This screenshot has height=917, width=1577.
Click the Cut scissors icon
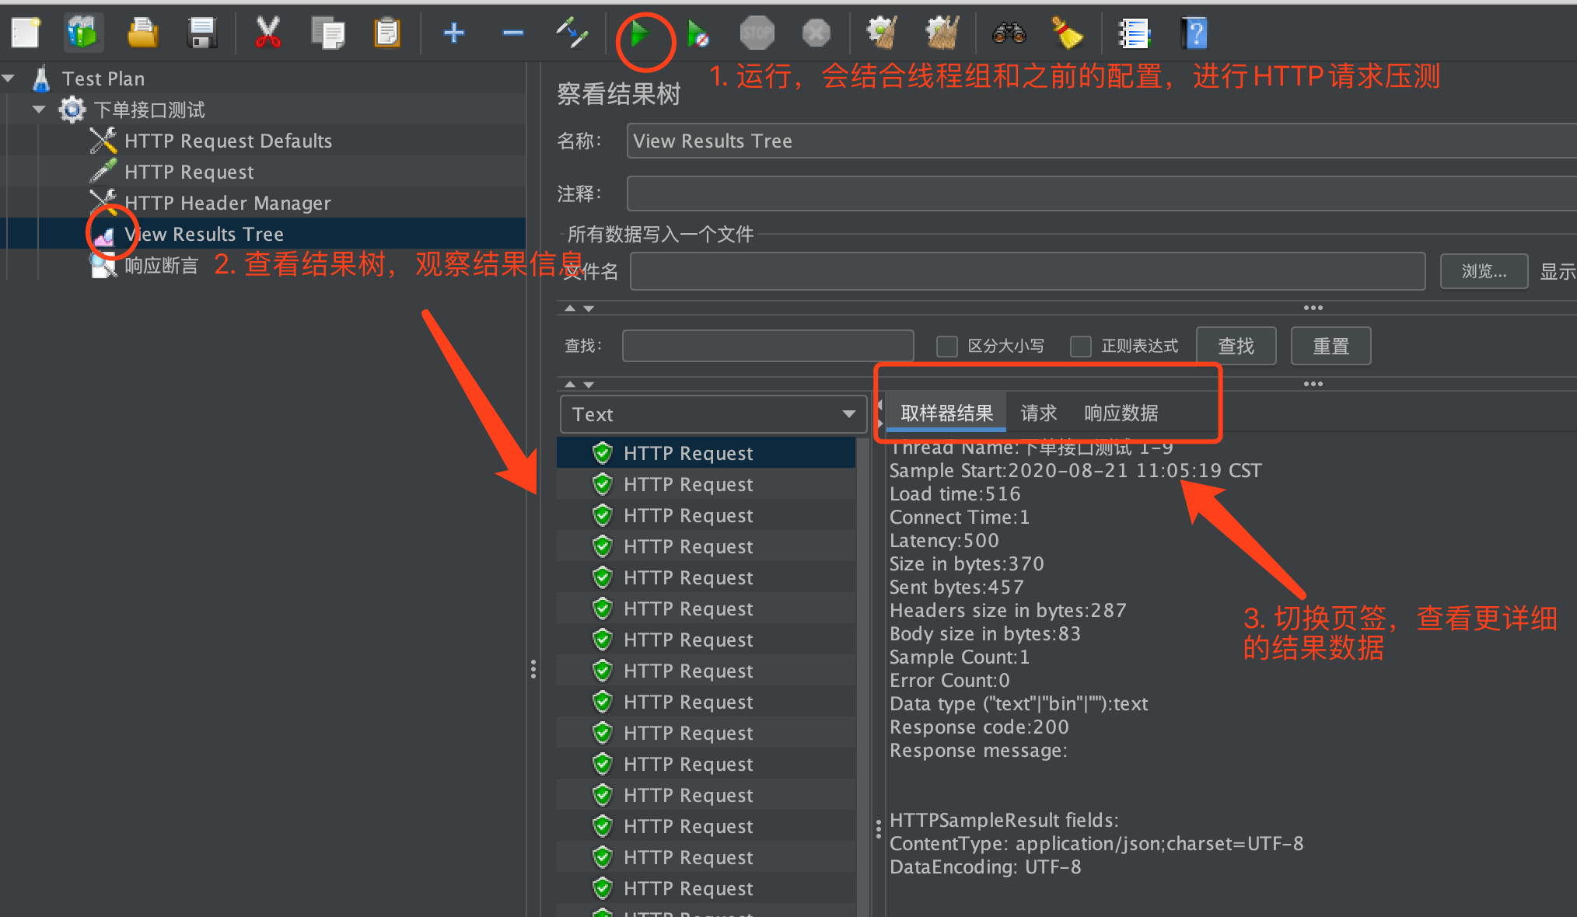[x=267, y=33]
